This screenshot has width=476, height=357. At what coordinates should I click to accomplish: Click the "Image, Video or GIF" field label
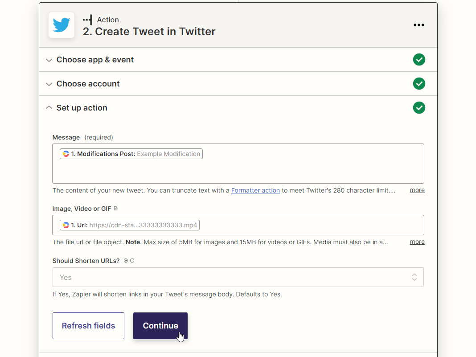[82, 209]
